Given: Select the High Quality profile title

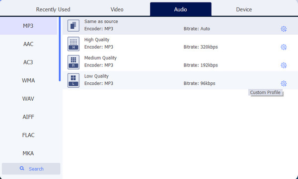Looking at the screenshot, I should click(97, 40).
